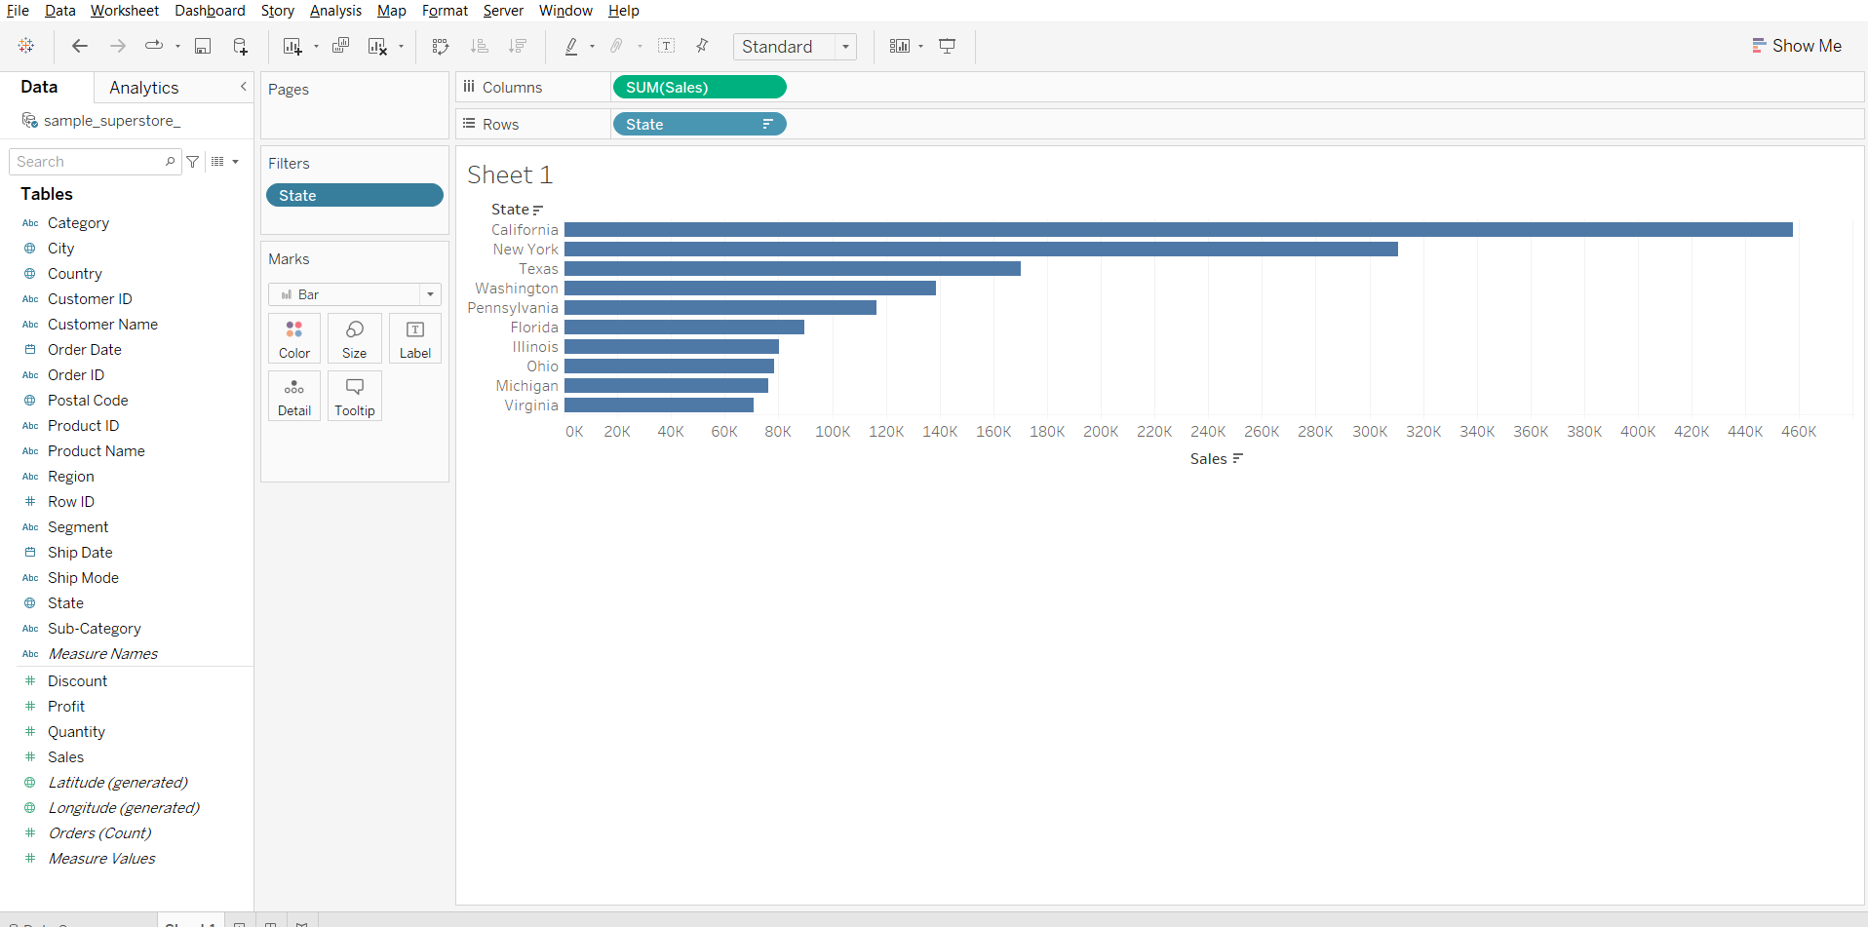This screenshot has width=1868, height=927.
Task: Click the Add New Data Source icon
Action: point(240,46)
